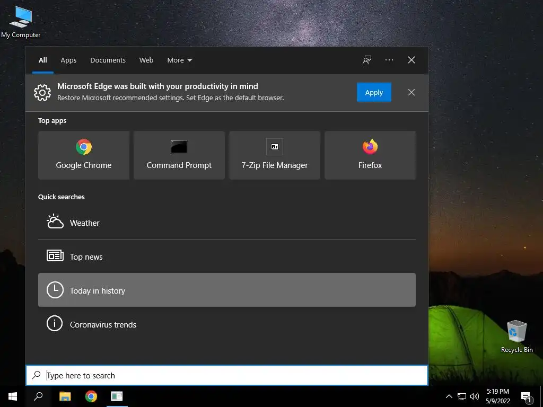Show hidden system tray icons
Screen dimensions: 543x407
pos(449,396)
